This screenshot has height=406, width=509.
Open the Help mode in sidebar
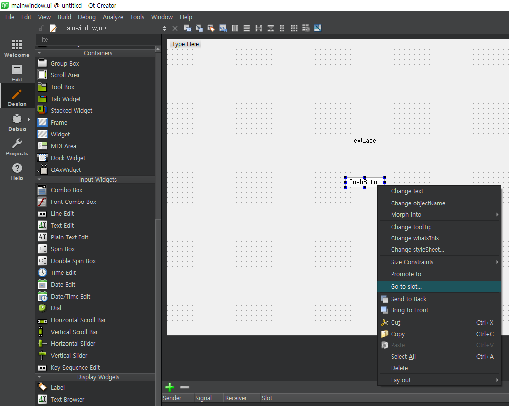click(x=17, y=171)
